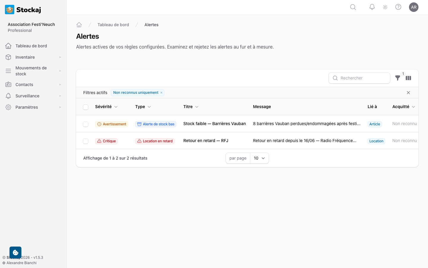This screenshot has width=428, height=268.
Task: Remove the 'Non reconnus uniquement' filter chip x
Action: coord(161,93)
